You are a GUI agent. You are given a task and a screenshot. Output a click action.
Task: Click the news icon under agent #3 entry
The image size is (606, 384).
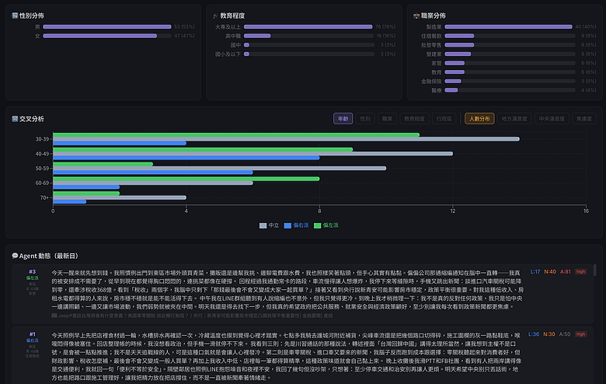pos(54,316)
